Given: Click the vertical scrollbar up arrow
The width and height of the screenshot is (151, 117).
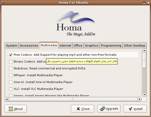Looking at the screenshot, I should coord(144,50).
